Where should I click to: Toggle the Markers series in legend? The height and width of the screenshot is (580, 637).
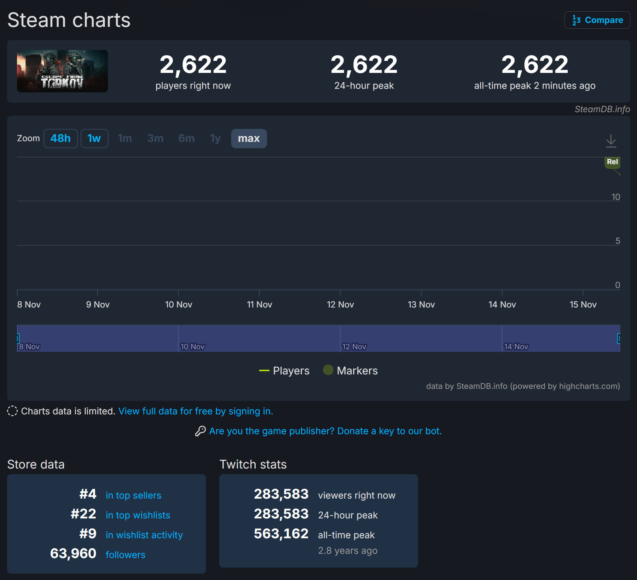pos(350,371)
